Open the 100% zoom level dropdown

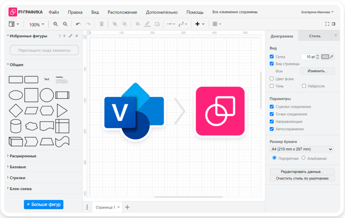point(36,25)
